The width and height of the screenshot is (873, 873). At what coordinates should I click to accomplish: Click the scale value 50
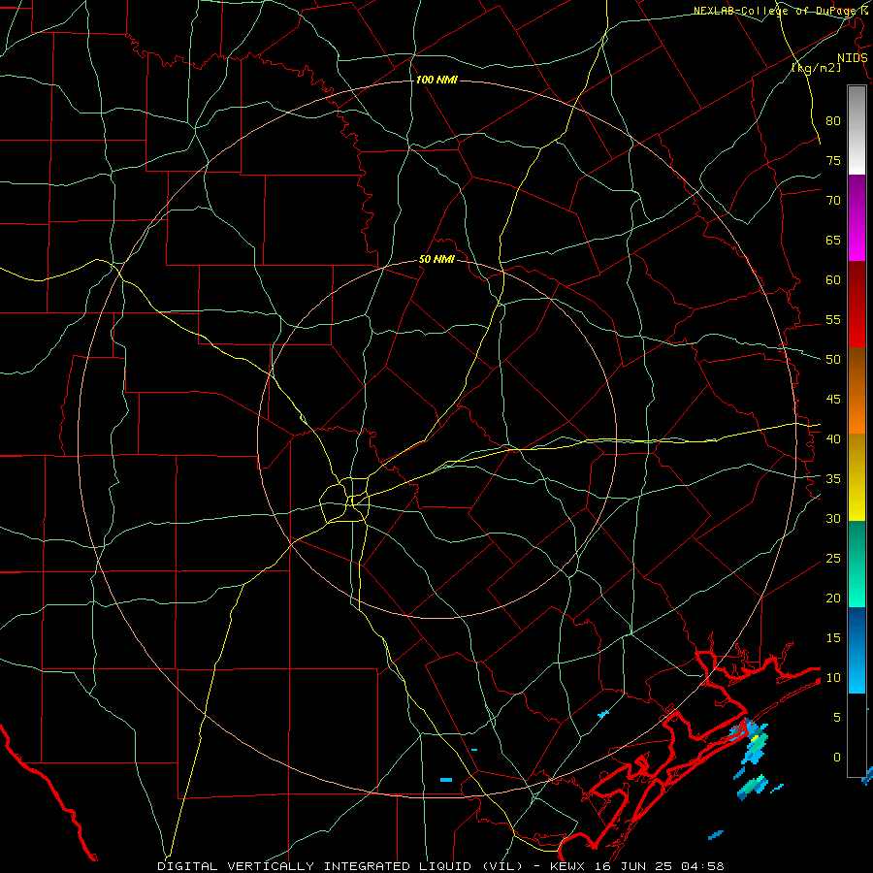tap(833, 360)
